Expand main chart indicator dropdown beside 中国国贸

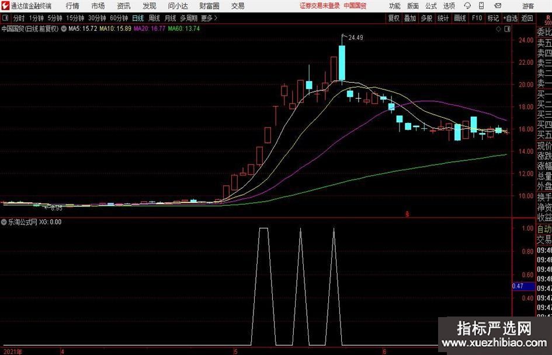click(x=63, y=28)
